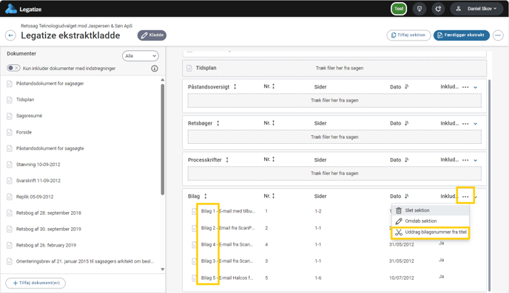Open three-dot menu for Processkrifter section
509x293 pixels.
click(465, 160)
